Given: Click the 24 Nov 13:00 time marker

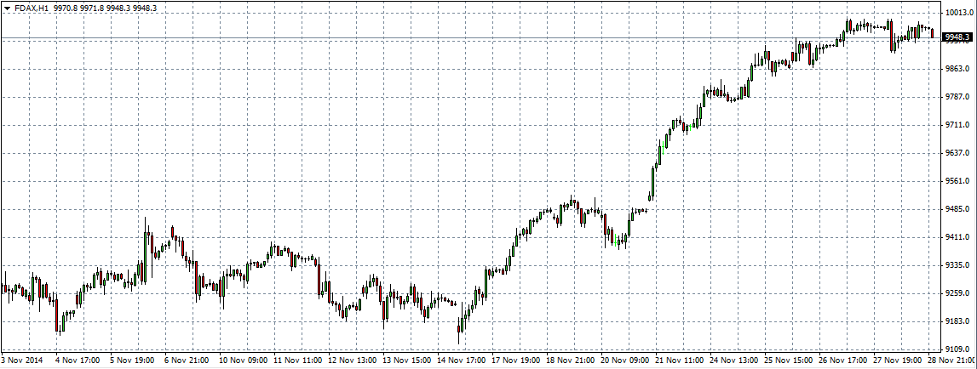Looking at the screenshot, I should tap(733, 360).
